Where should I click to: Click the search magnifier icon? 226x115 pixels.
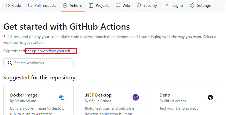click(10, 63)
